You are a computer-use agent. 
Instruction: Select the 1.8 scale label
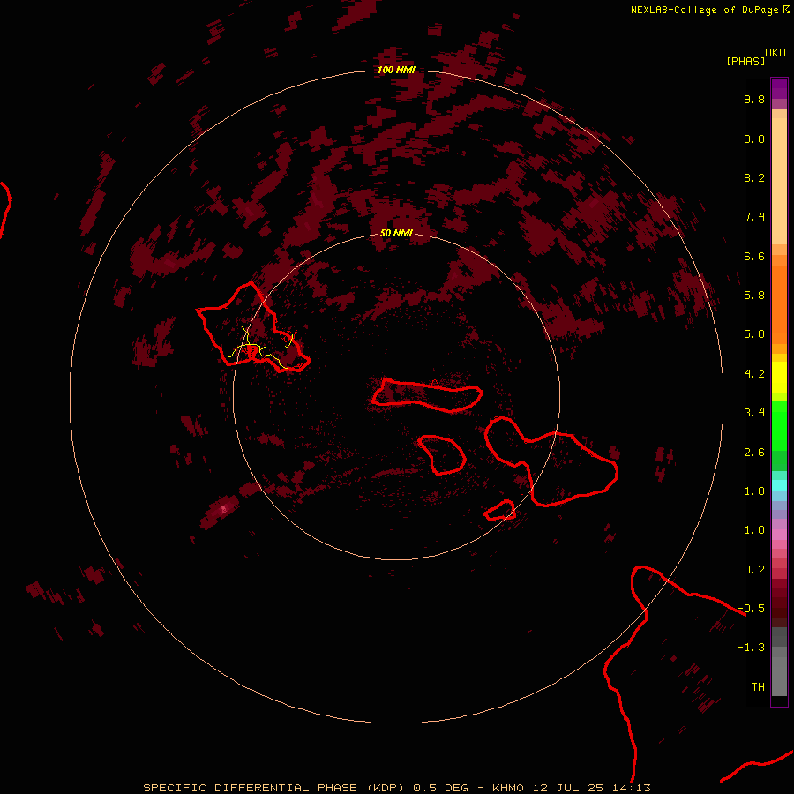pos(754,491)
